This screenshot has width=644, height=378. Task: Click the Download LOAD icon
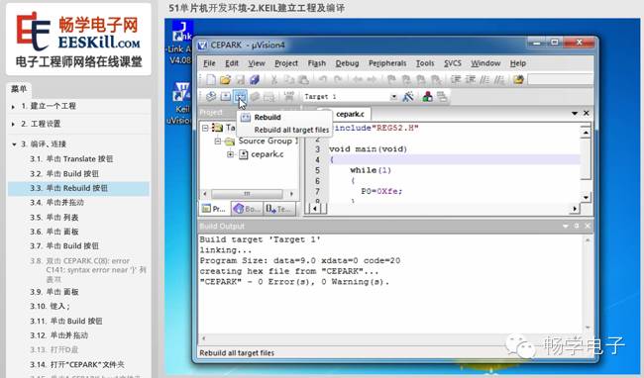point(289,97)
